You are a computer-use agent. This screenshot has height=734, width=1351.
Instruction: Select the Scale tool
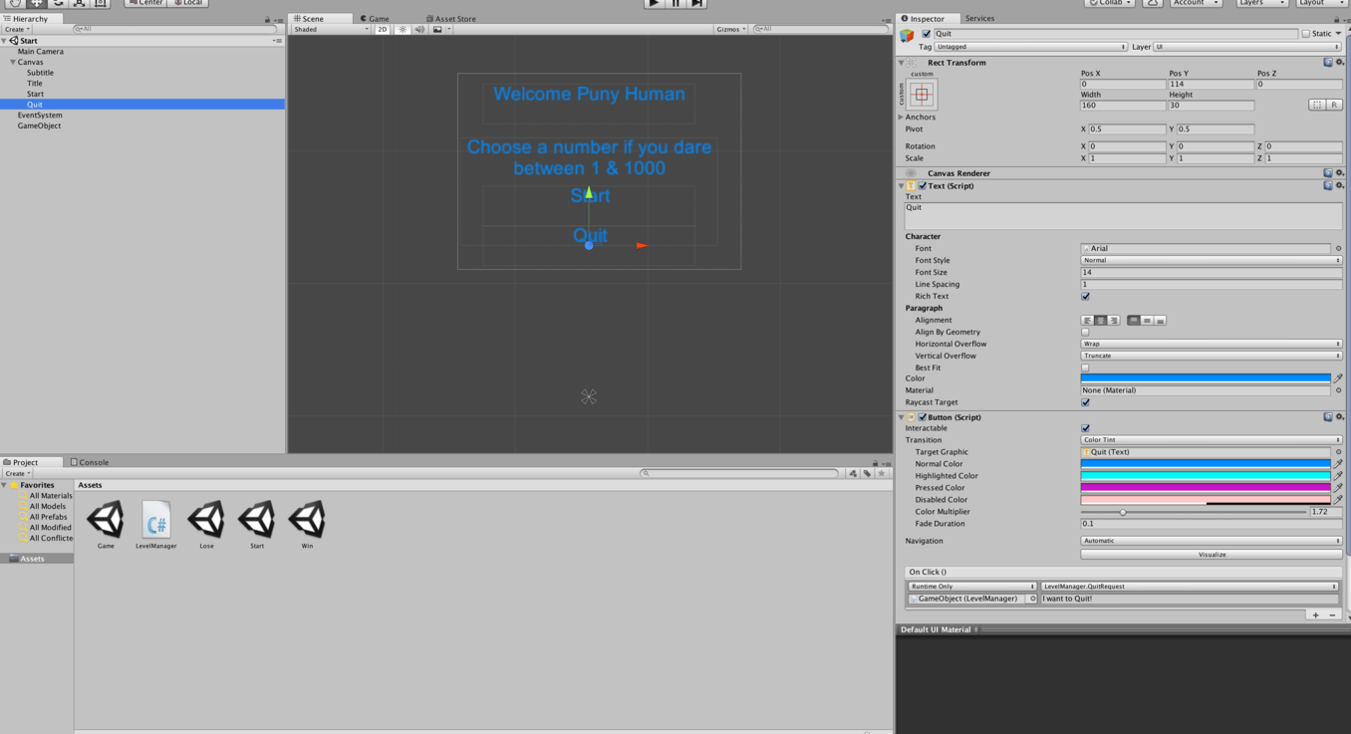pos(79,4)
